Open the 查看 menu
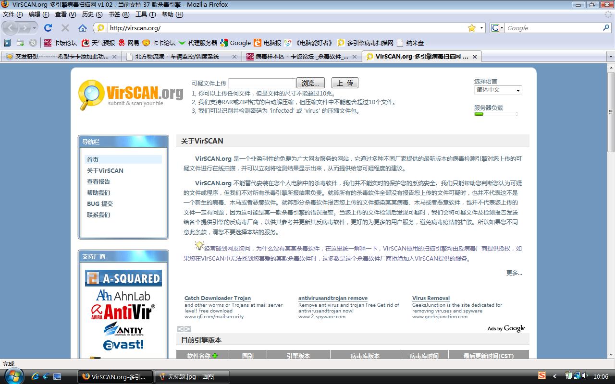The image size is (615, 384). (65, 14)
